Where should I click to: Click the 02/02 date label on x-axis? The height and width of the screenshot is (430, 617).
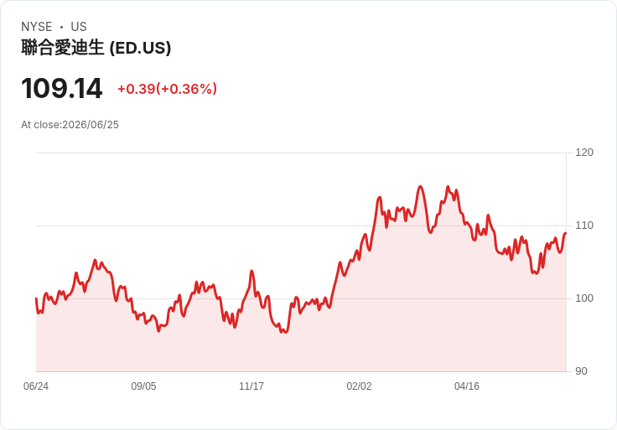point(359,386)
